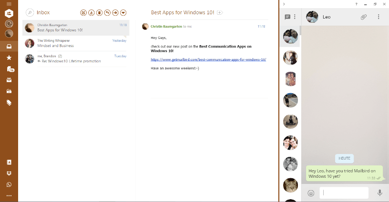The width and height of the screenshot is (389, 202).
Task: Open Leo conversation options menu dots
Action: click(x=379, y=17)
